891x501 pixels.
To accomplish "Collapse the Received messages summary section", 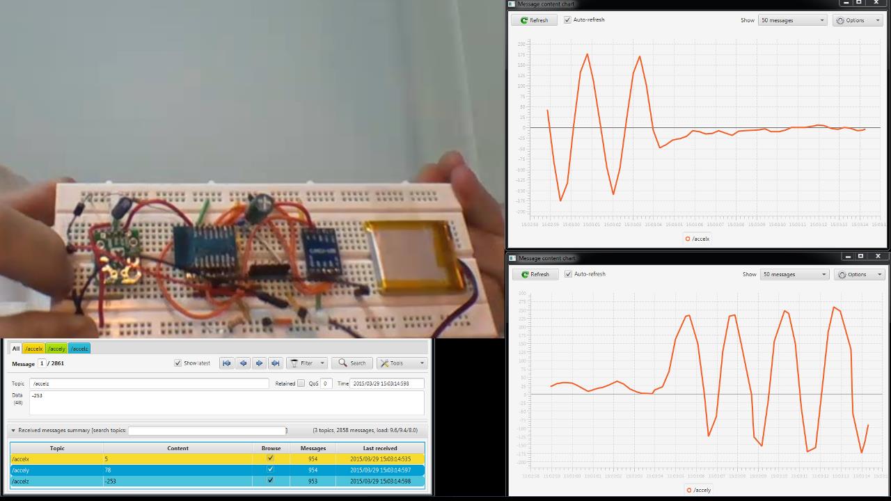I will [x=13, y=430].
